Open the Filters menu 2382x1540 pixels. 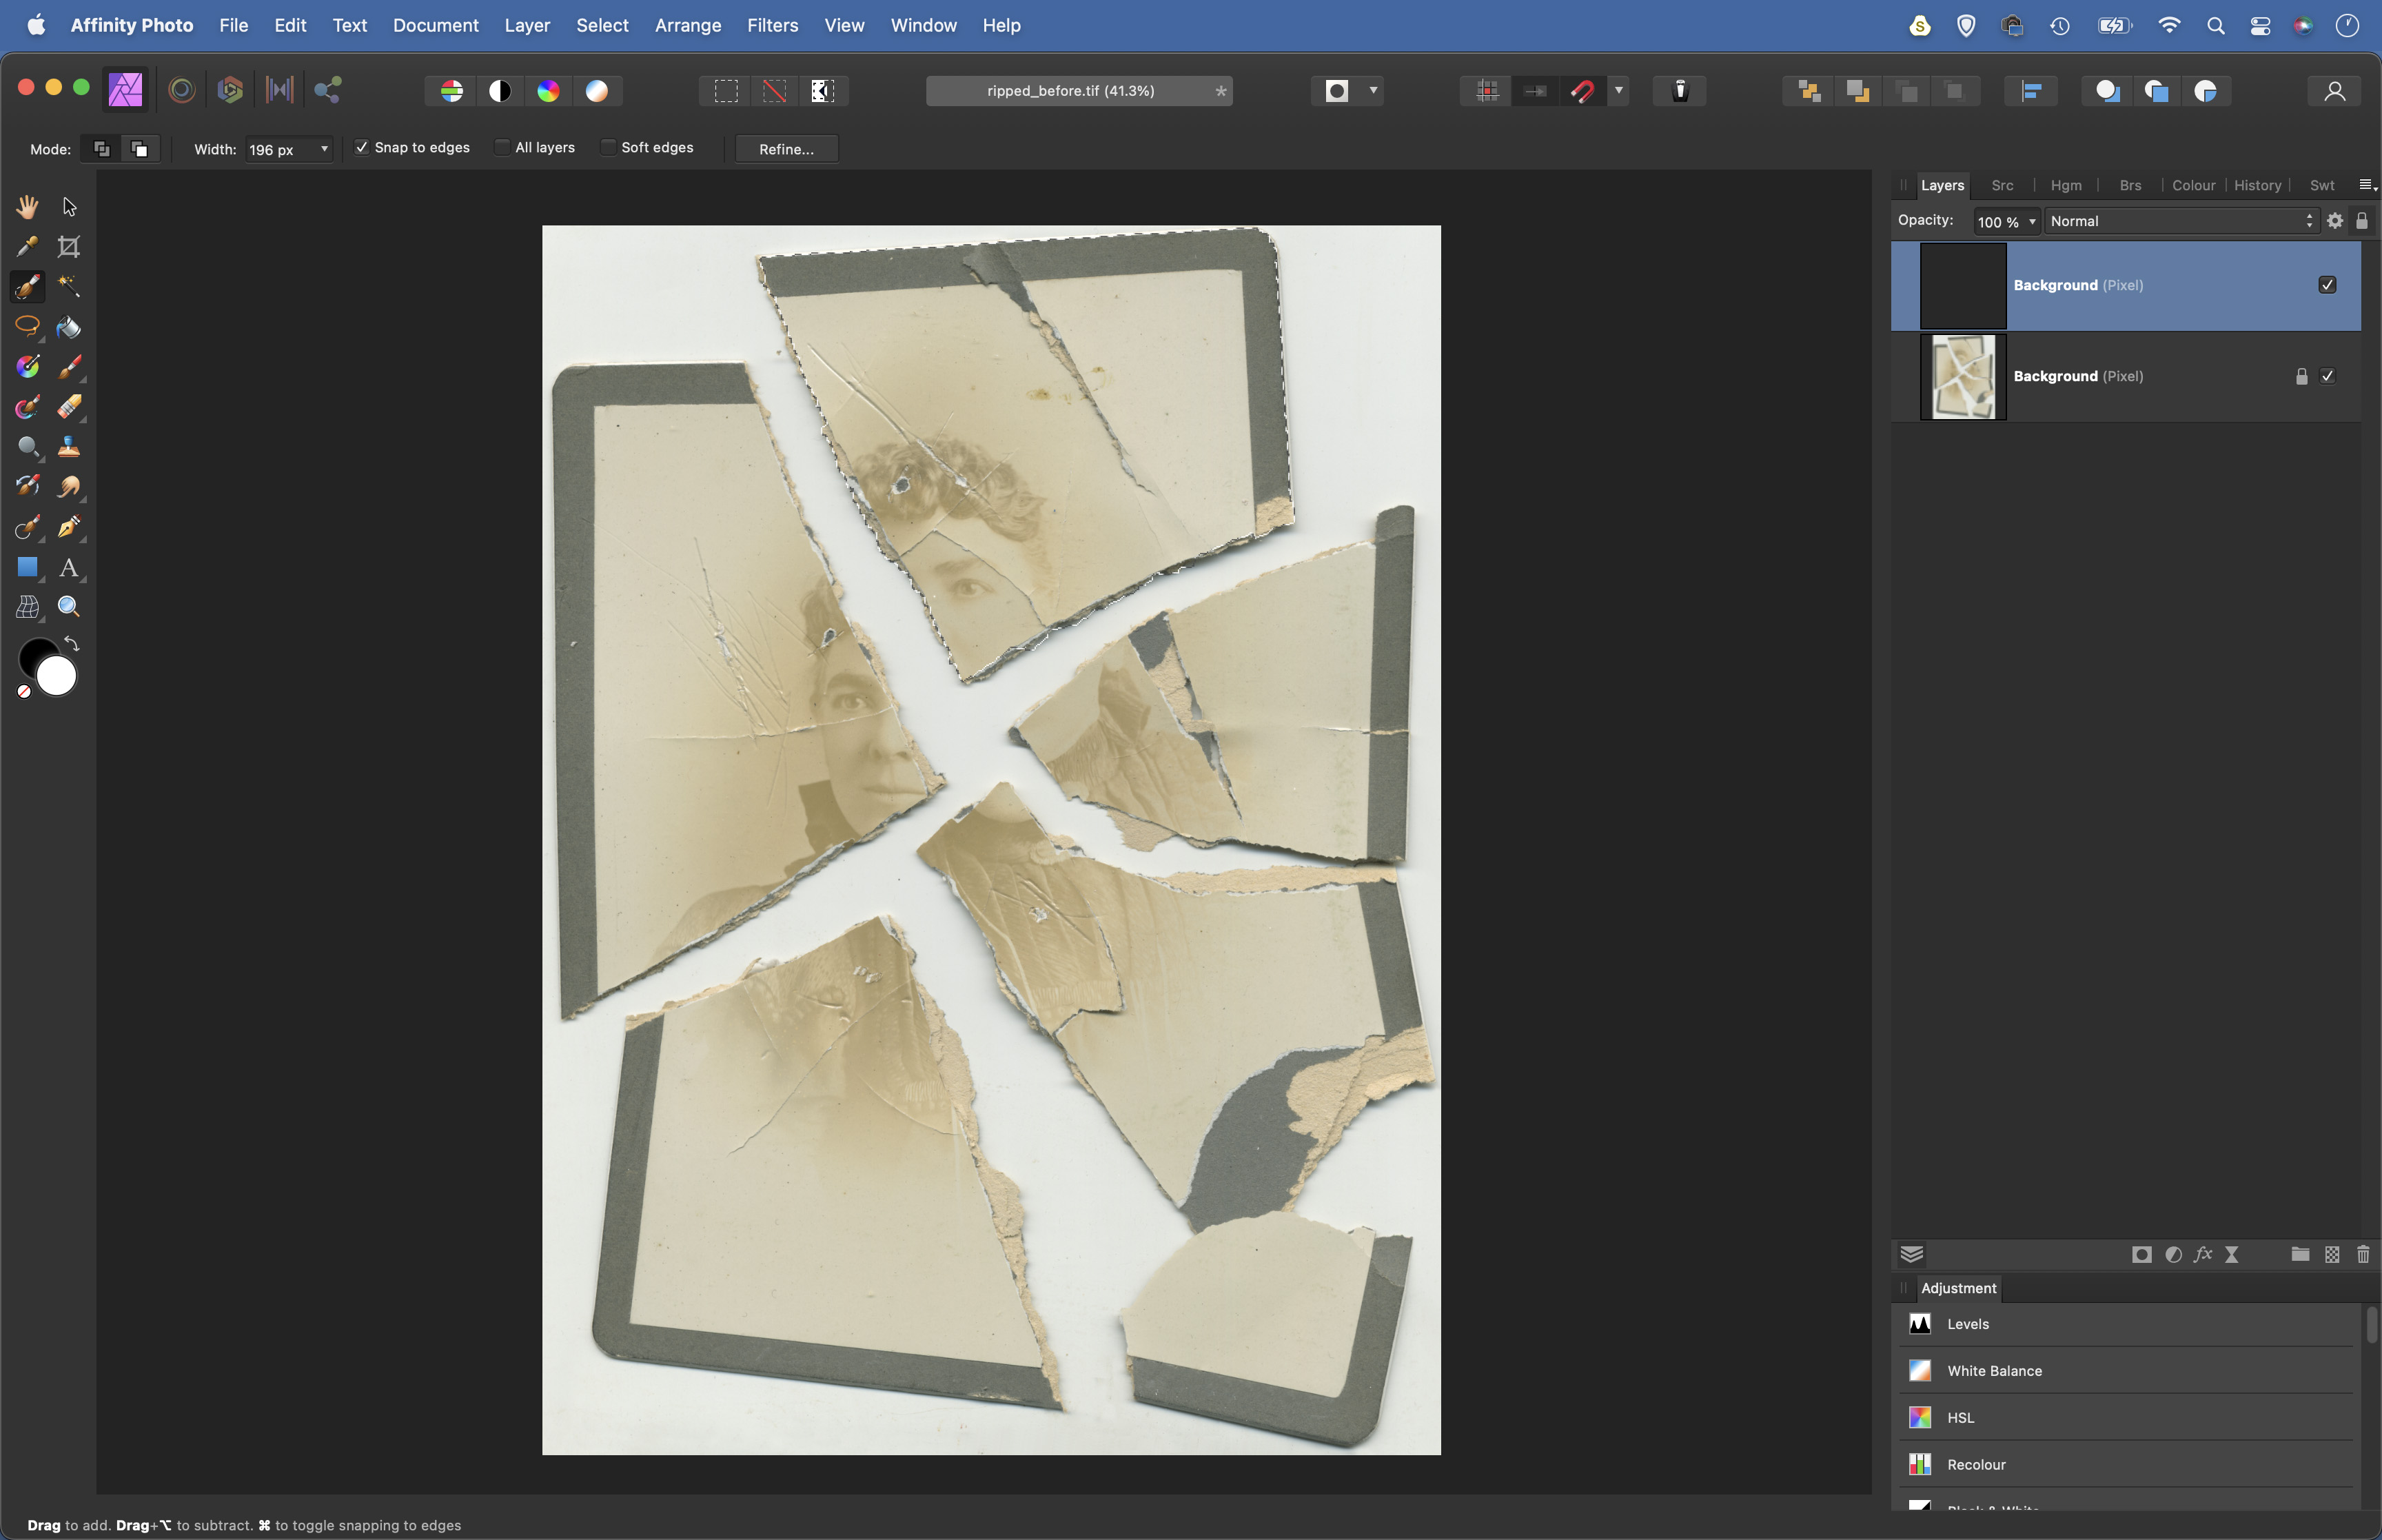[773, 25]
